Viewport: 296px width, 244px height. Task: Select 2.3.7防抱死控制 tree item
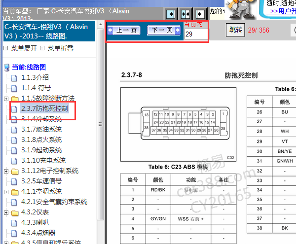coord(44,108)
